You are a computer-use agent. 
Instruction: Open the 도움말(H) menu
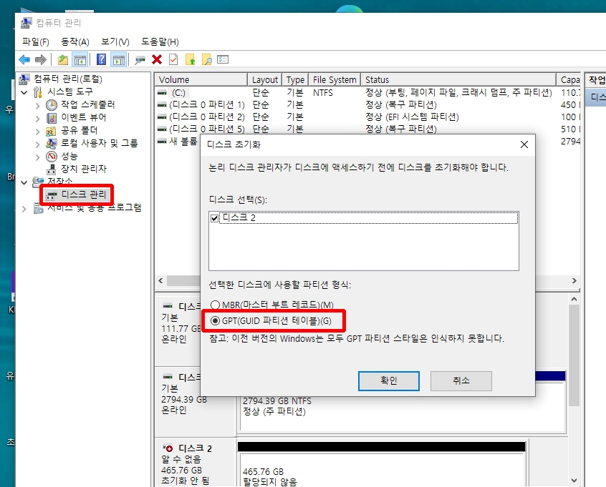pos(160,41)
